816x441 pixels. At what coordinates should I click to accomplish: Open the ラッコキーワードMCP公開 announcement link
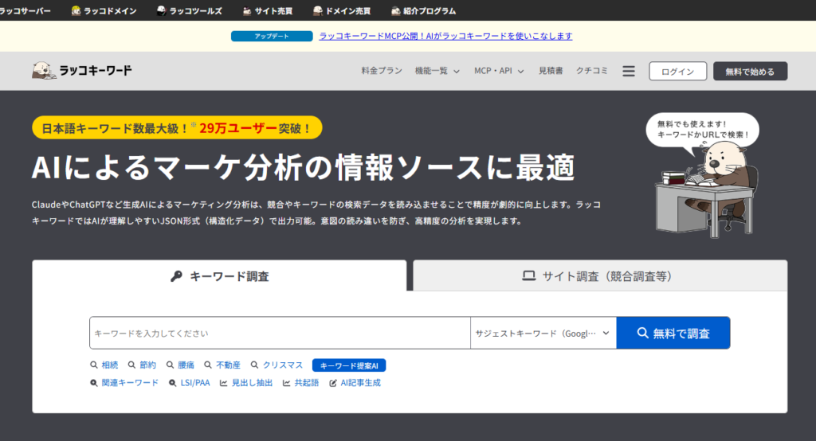tap(445, 36)
